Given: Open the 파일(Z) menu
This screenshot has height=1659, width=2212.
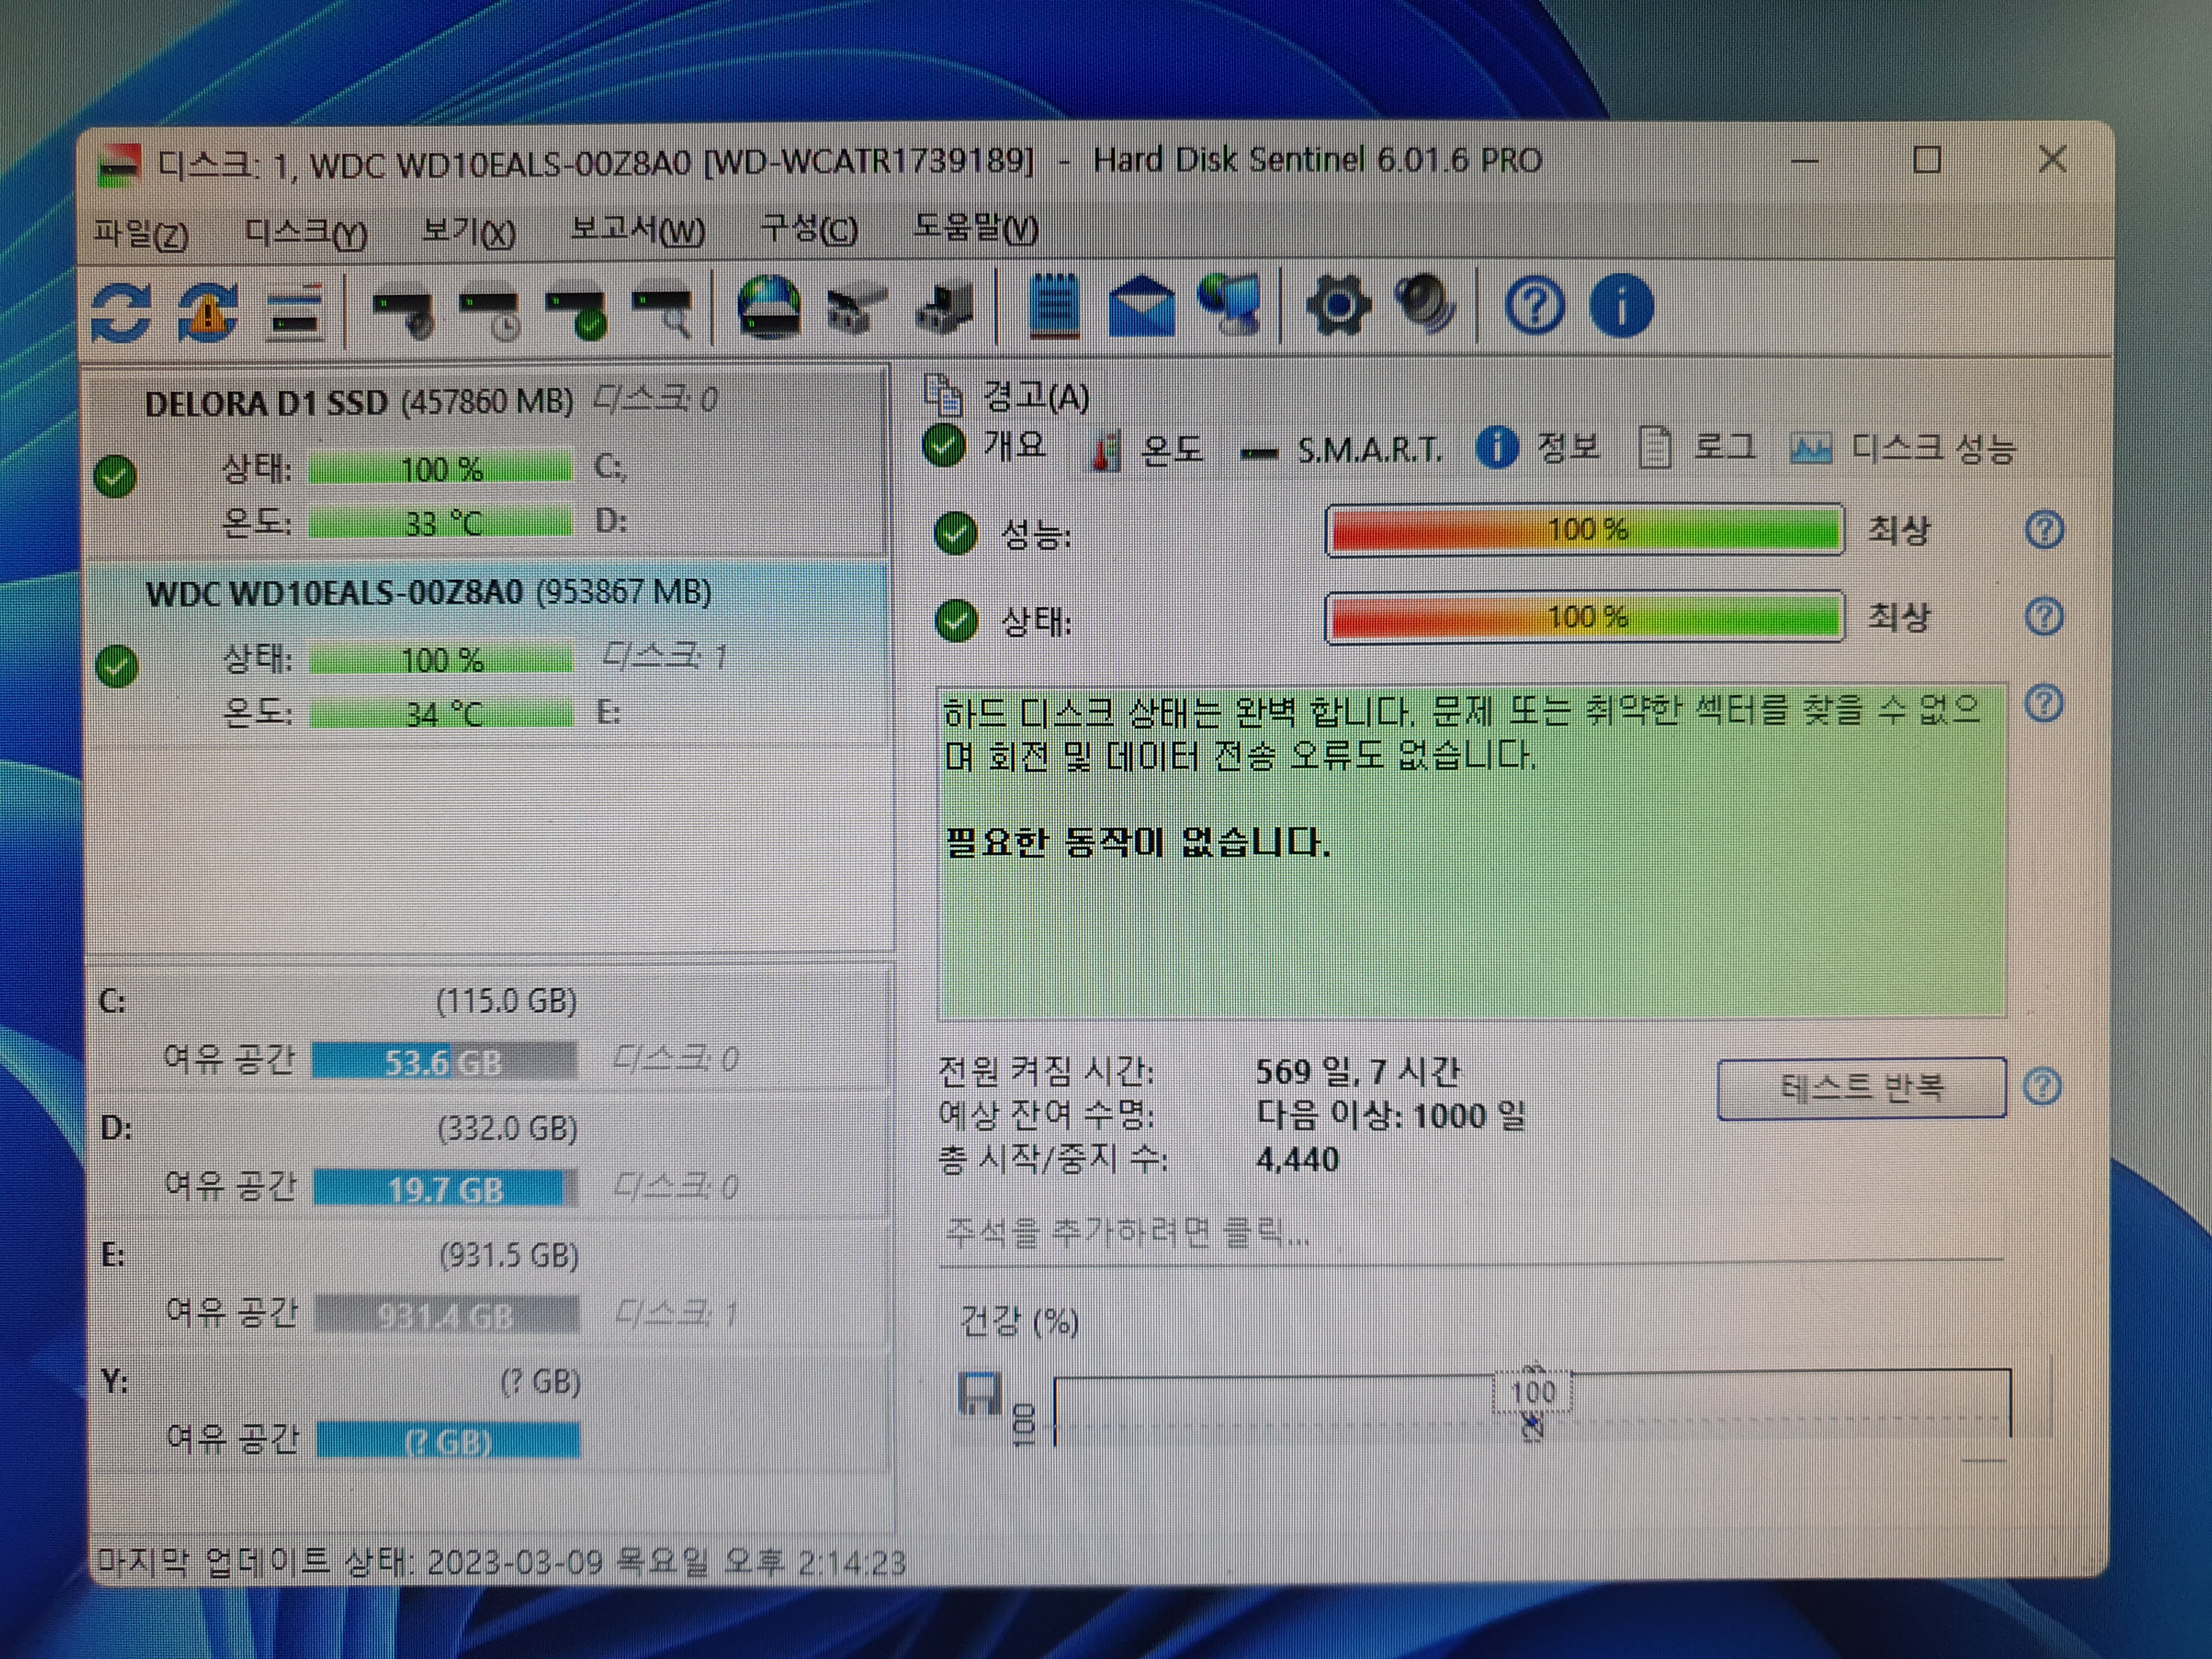Looking at the screenshot, I should [x=141, y=233].
